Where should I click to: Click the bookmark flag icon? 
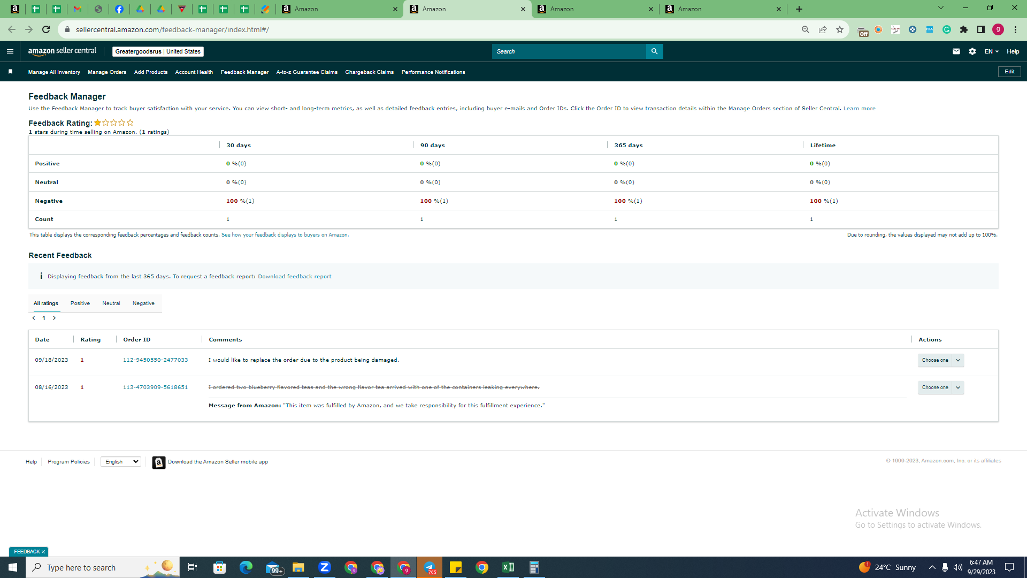click(x=10, y=72)
